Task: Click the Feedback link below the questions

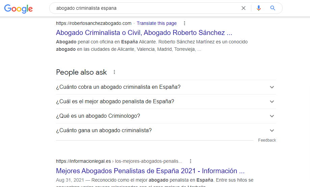Action: 267,140
